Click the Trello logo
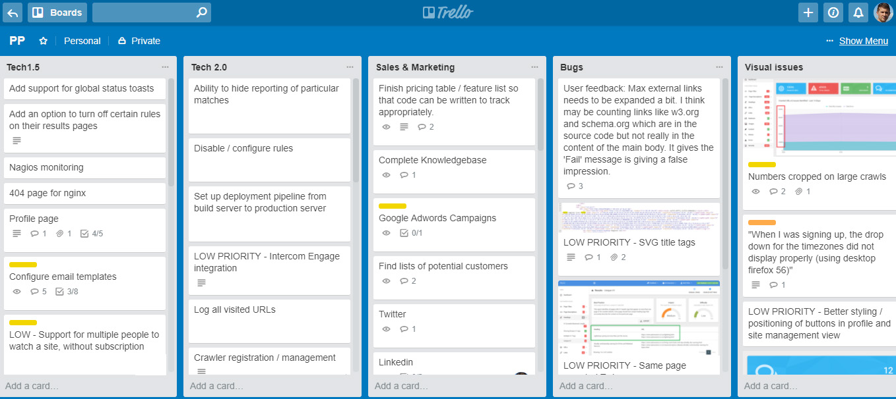Screen dimensions: 896x399 (448, 12)
